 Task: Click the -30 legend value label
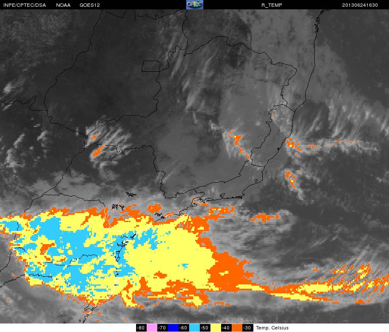247,328
